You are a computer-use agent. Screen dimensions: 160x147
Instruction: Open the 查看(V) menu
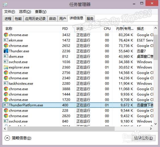coord(41,12)
